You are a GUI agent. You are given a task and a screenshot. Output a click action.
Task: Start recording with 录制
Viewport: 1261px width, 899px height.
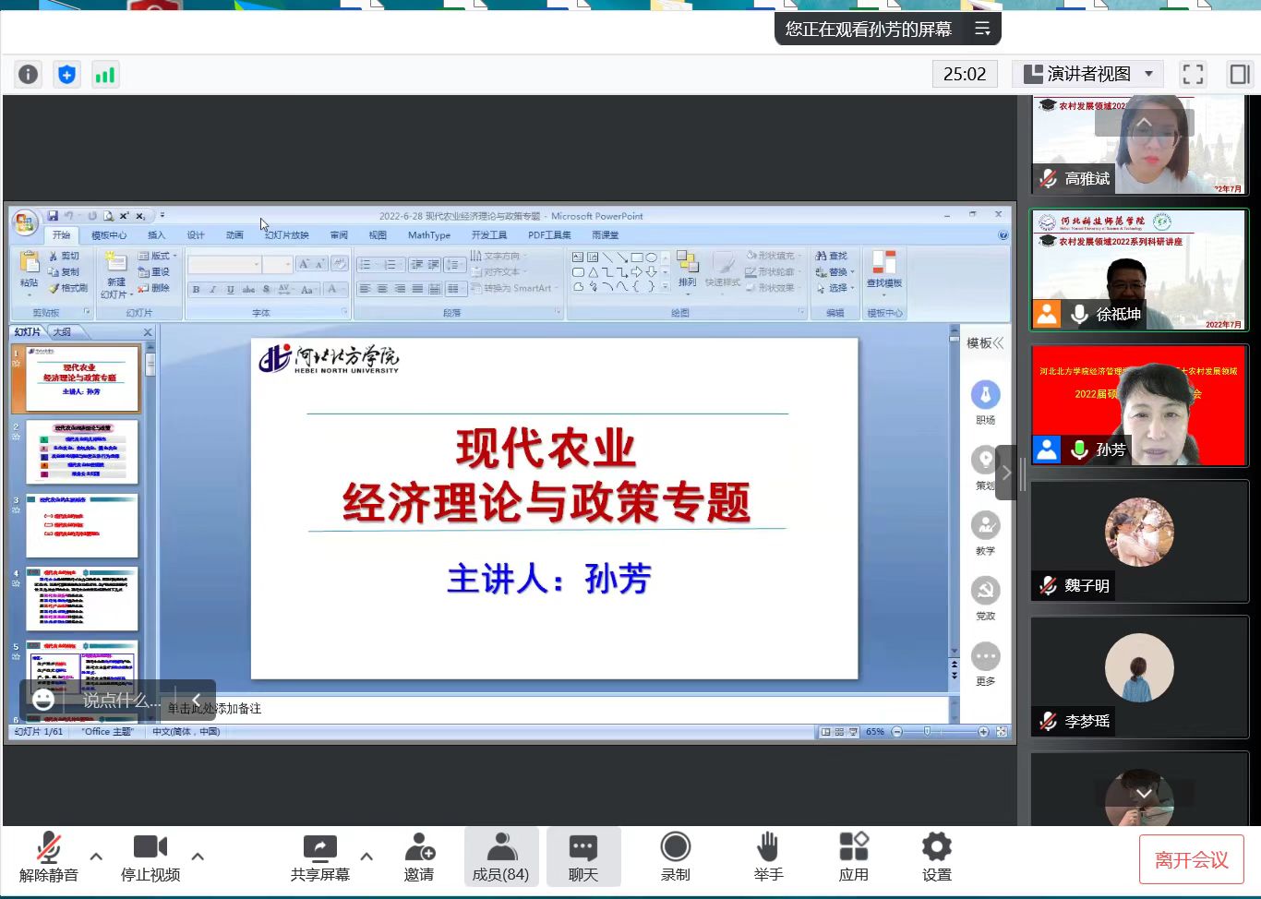[x=675, y=857]
